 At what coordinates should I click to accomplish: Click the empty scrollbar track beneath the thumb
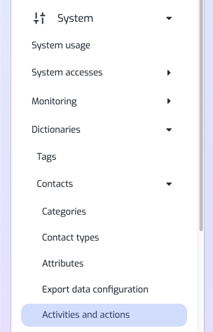(201, 282)
